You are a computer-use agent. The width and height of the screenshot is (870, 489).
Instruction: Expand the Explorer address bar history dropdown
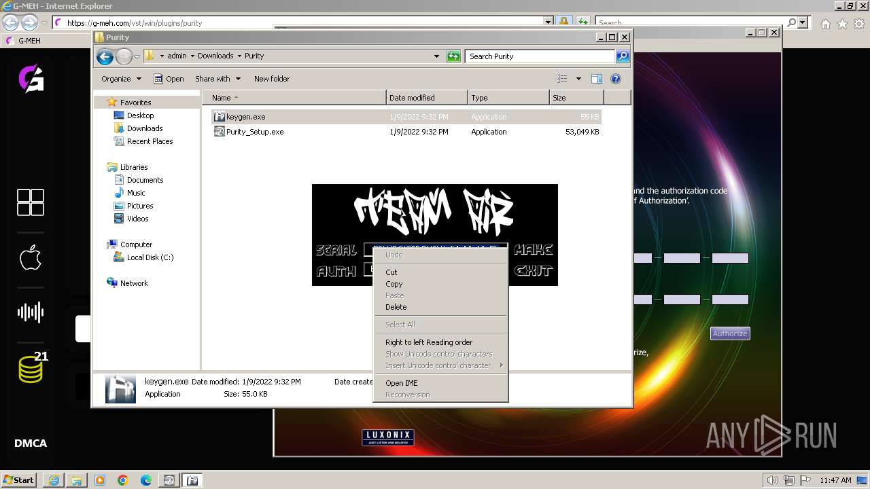pyautogui.click(x=436, y=56)
